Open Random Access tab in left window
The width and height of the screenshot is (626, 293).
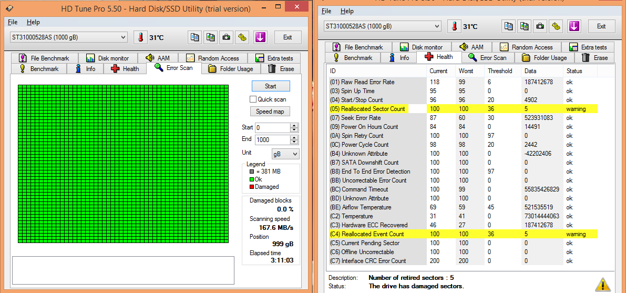click(x=213, y=58)
